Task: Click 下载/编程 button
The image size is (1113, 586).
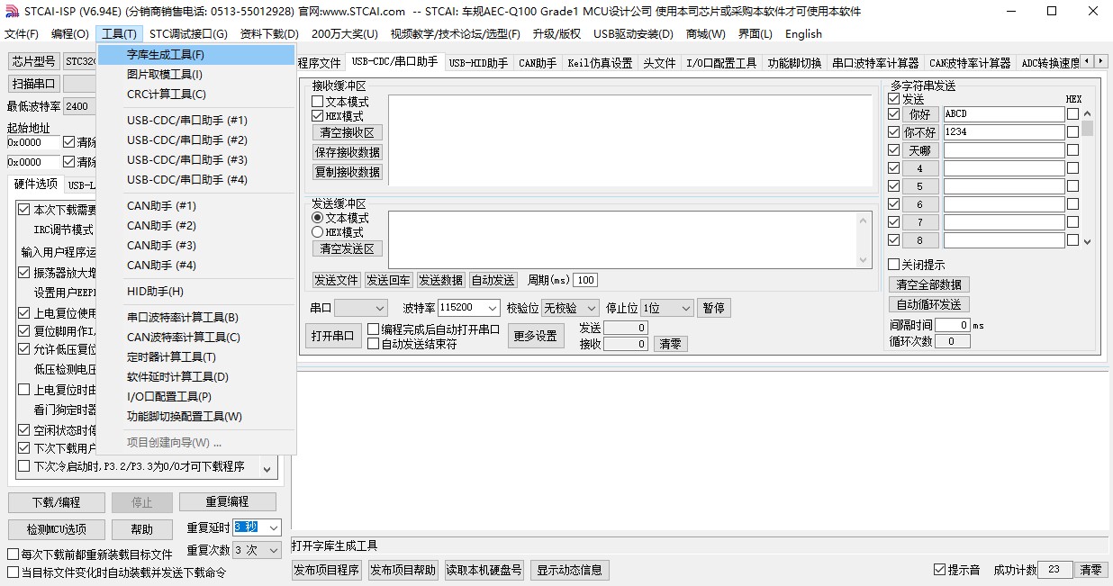Action: (57, 502)
